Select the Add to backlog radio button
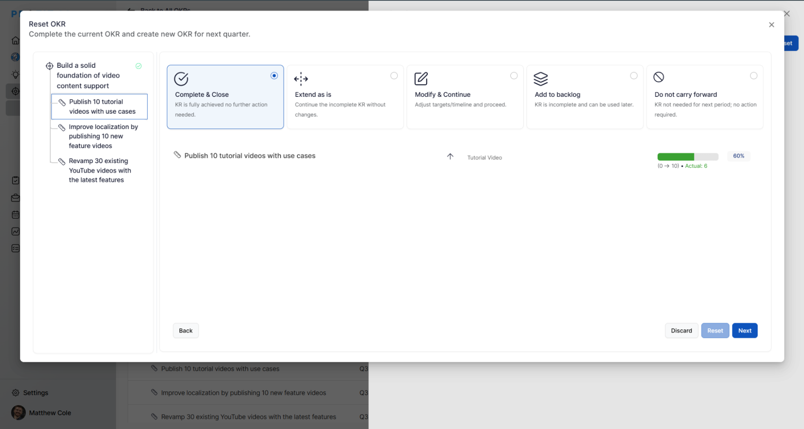804x429 pixels. [633, 76]
